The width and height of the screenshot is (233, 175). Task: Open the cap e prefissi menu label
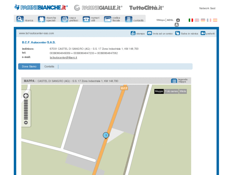(x=74, y=19)
